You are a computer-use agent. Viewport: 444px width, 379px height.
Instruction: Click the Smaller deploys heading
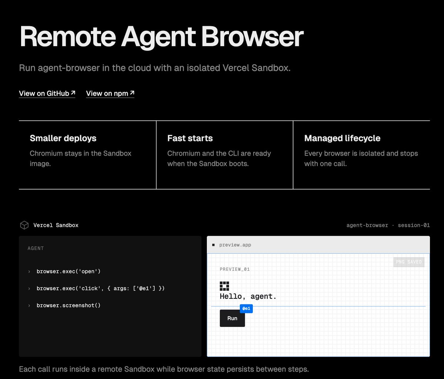(63, 138)
